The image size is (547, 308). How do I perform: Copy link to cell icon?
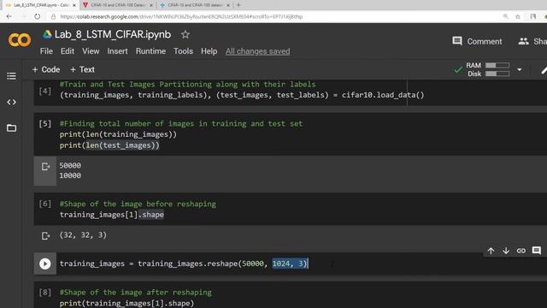pos(521,251)
